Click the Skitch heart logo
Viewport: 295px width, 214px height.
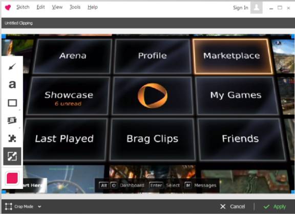pos(8,8)
